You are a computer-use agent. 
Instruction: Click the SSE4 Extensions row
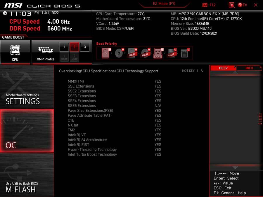pyautogui.click(x=114, y=101)
